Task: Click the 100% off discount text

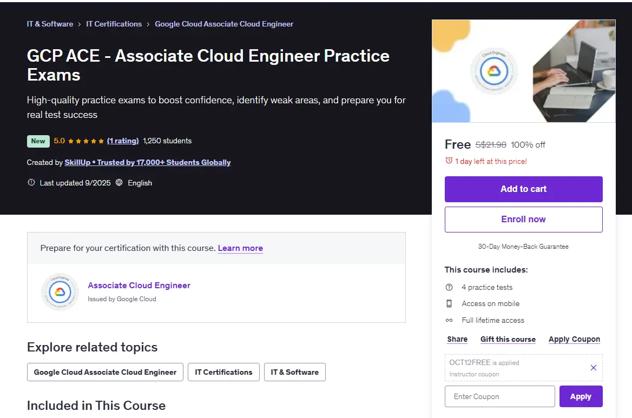Action: 528,144
